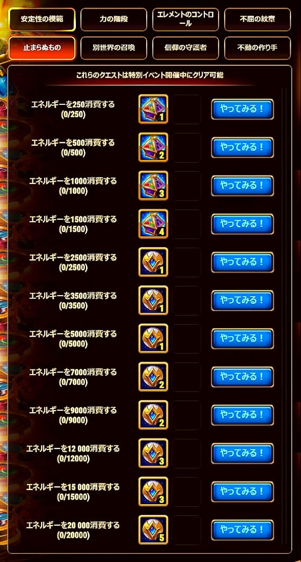Screen dimensions: 301x562
Task: Click やってみる！ for 5000 energy quest
Action: pos(242,339)
